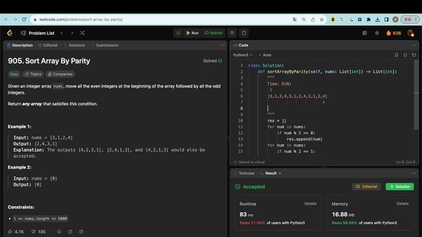Screen dimensions: 422x237
Task: Open the result panel more options menu
Action: (413, 173)
